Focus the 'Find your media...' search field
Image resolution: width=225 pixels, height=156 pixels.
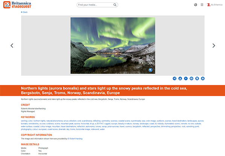96,5
